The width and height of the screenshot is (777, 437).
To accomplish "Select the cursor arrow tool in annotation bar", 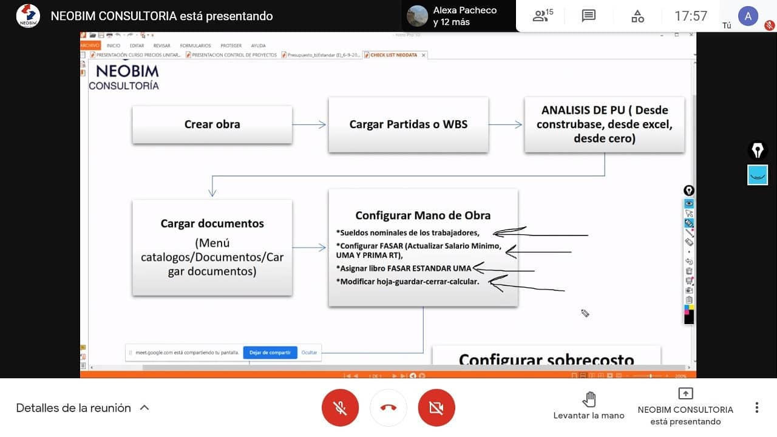I will coord(689,213).
